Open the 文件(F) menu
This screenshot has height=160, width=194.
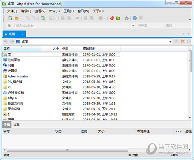(12, 11)
